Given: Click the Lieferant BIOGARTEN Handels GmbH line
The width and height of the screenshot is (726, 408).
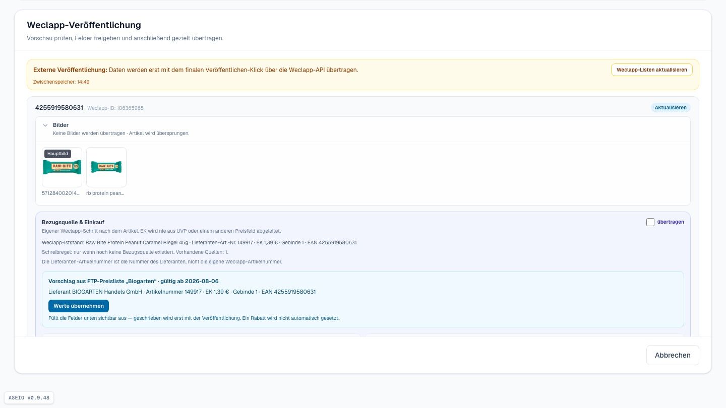Looking at the screenshot, I should point(182,292).
